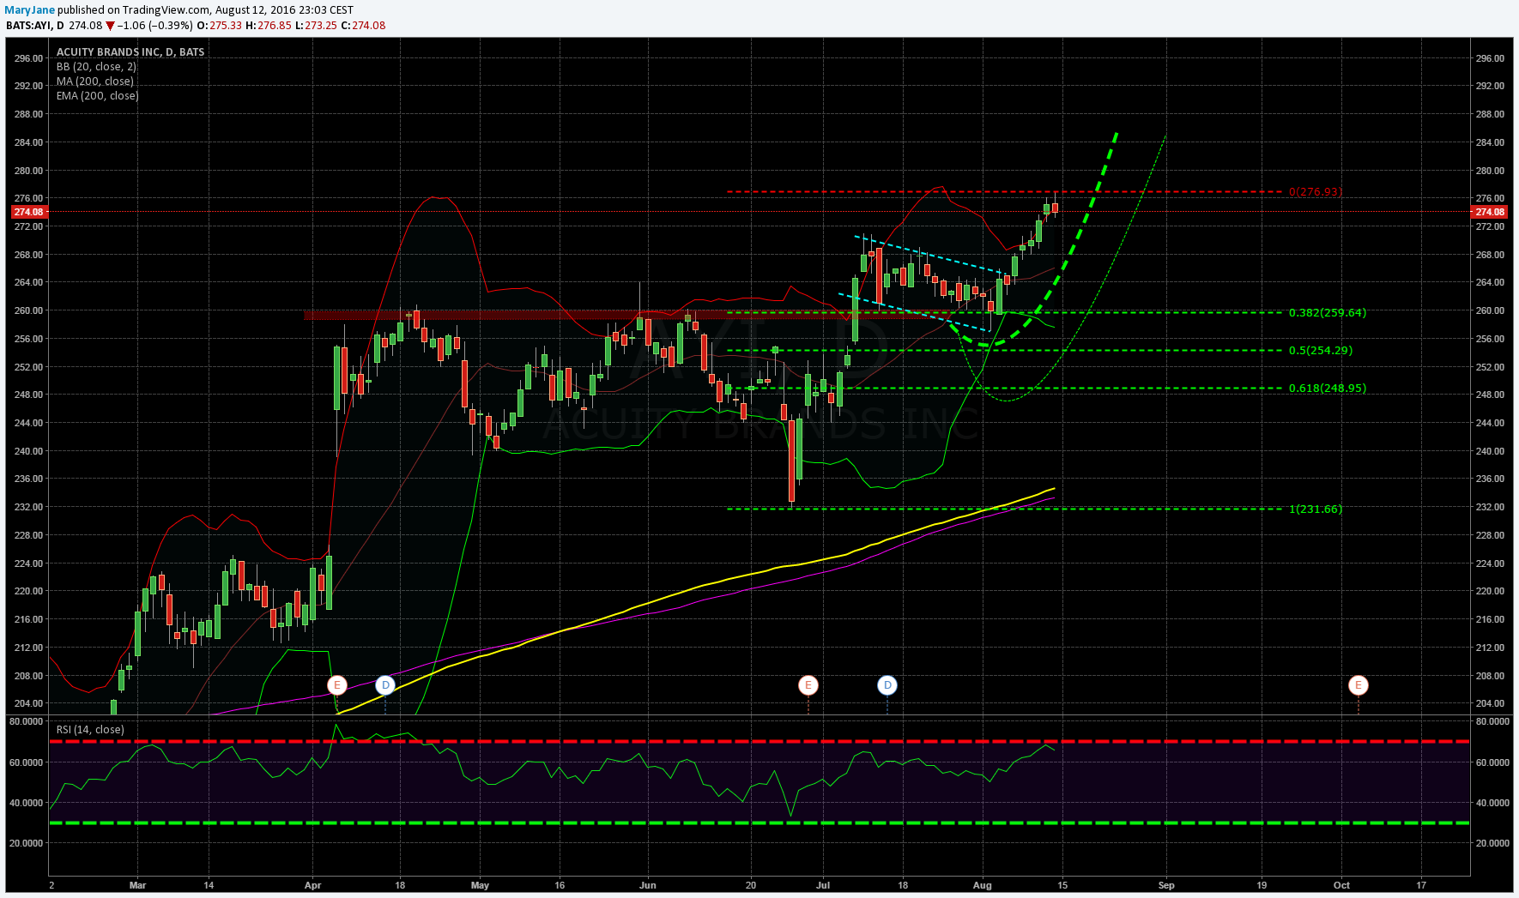Click the C:274.08 close value in header
This screenshot has height=898, width=1519.
pos(363,26)
